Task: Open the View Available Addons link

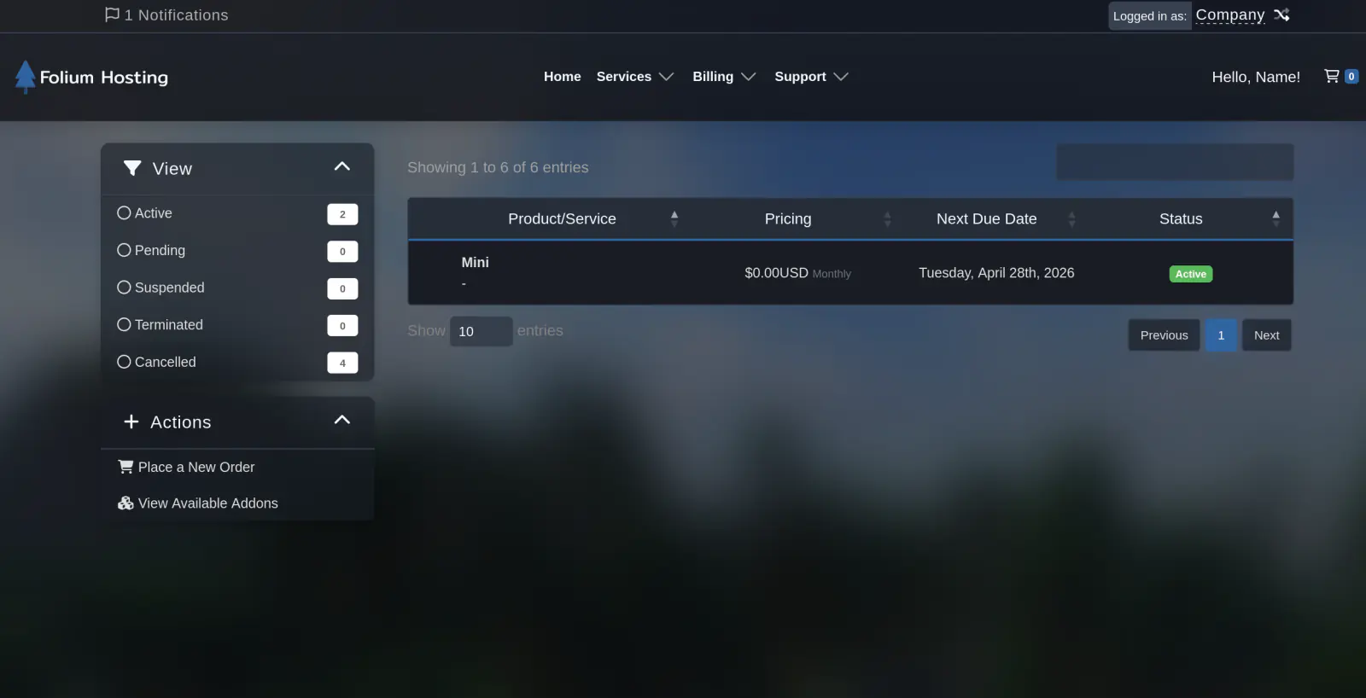Action: (207, 503)
